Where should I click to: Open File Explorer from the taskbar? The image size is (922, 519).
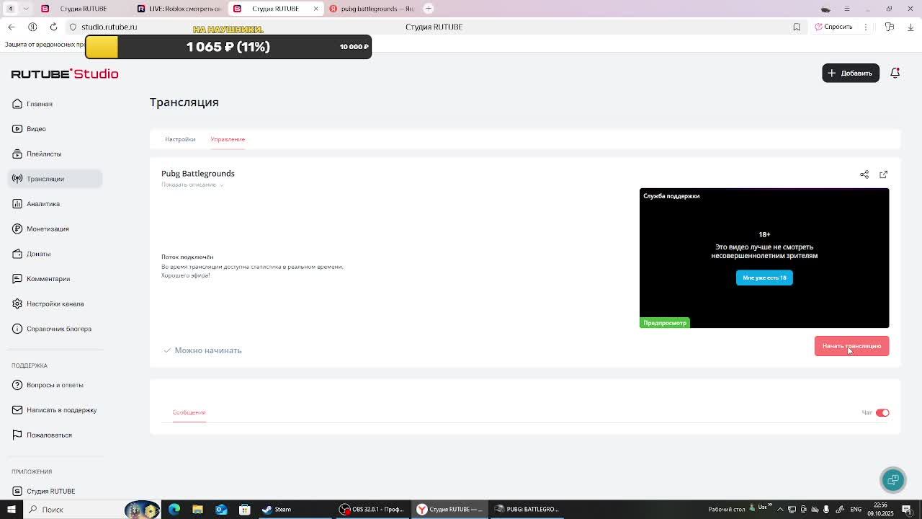click(x=197, y=510)
